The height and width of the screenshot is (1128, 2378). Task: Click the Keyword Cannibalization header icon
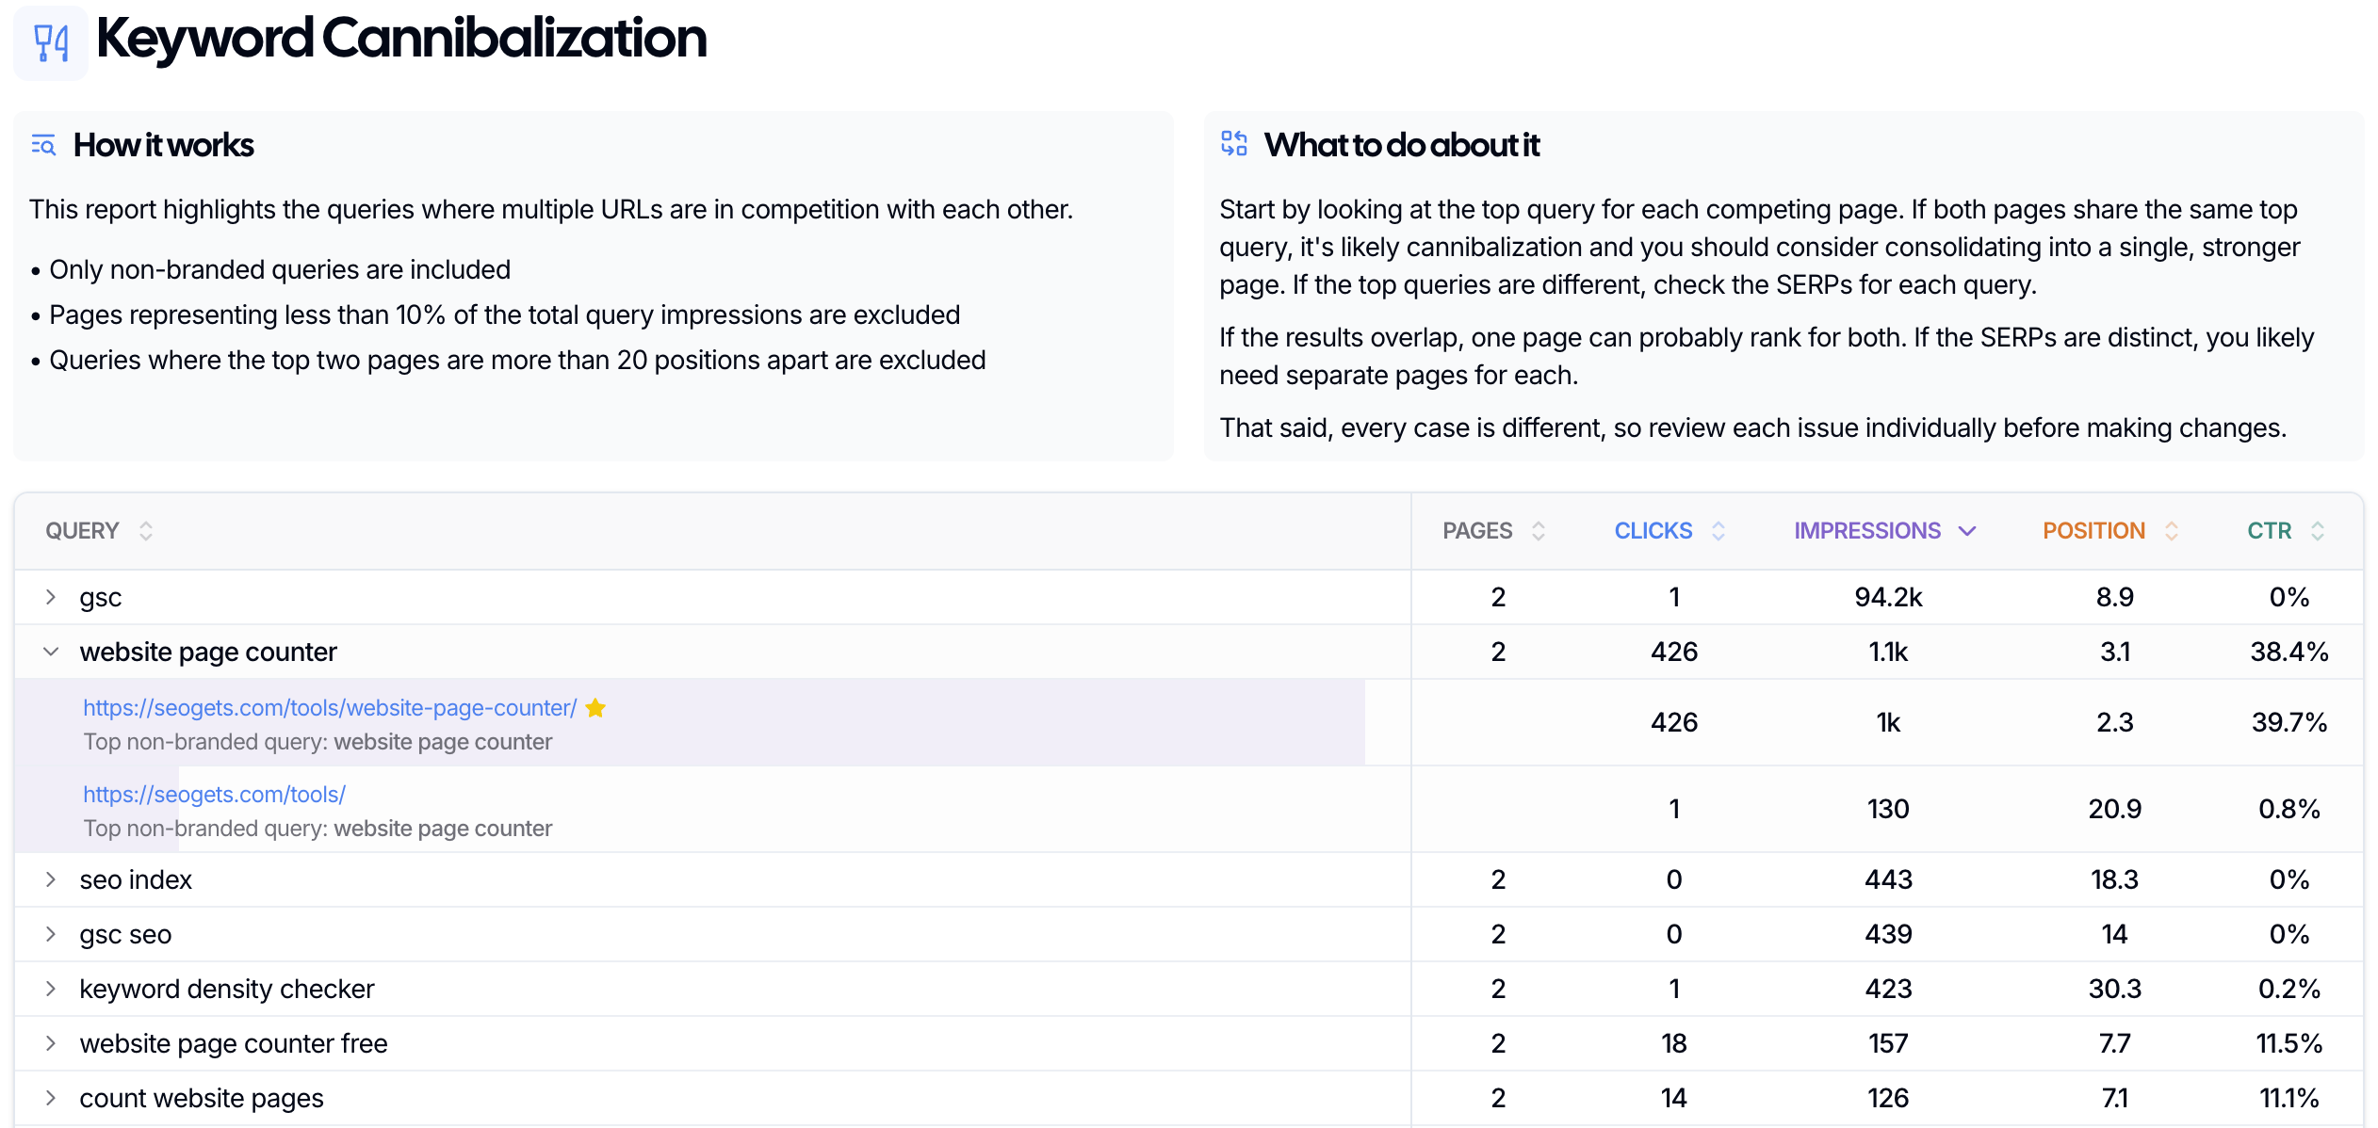(x=51, y=42)
